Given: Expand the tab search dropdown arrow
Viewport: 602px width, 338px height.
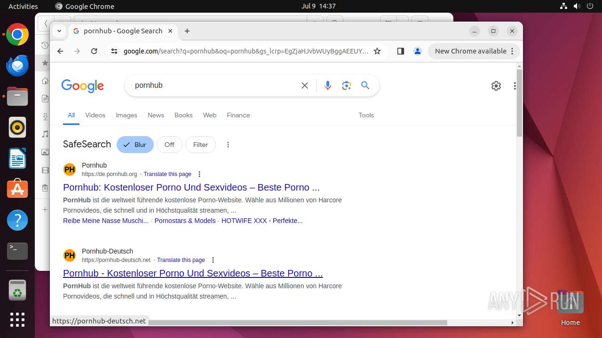Looking at the screenshot, I should (x=59, y=31).
